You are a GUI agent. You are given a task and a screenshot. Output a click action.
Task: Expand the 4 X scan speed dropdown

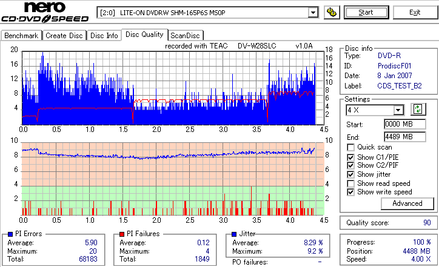click(x=398, y=110)
